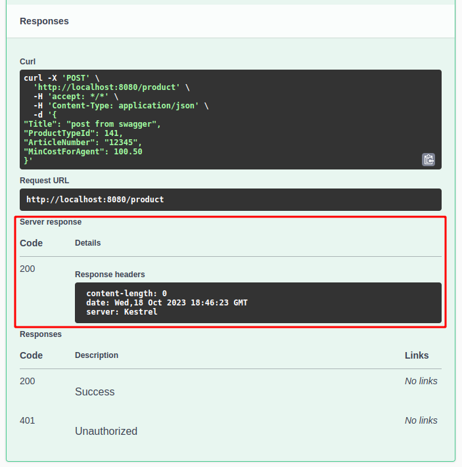Viewport: 462px width, 467px height.
Task: Click the 'Description' column header
Action: coord(97,355)
